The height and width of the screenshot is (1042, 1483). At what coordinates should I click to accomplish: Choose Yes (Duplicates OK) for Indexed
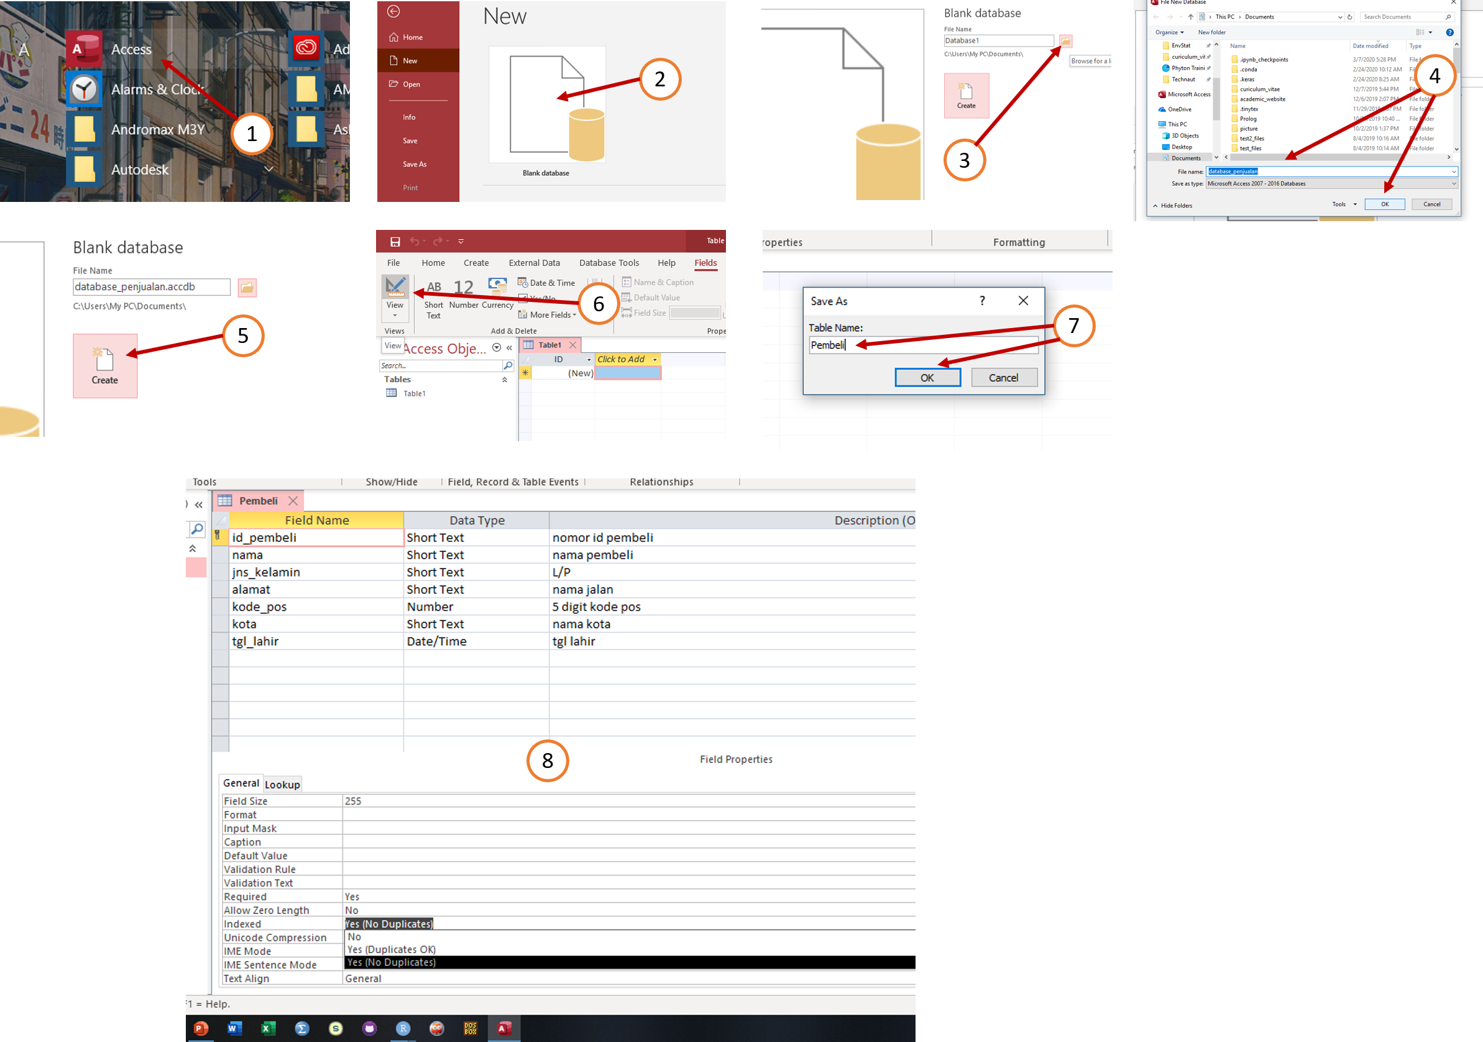pos(391,949)
